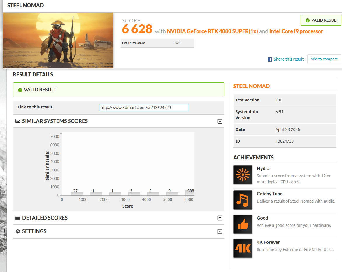
Task: Click the SystemInfo Version label
Action: (246, 115)
